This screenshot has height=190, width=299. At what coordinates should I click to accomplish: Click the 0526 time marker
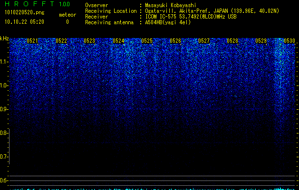pos(175,41)
